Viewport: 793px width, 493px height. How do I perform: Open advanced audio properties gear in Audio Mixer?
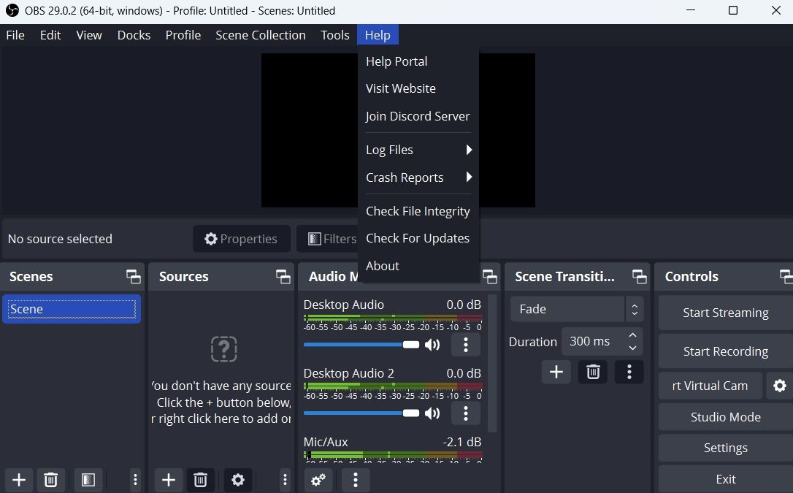(x=318, y=480)
